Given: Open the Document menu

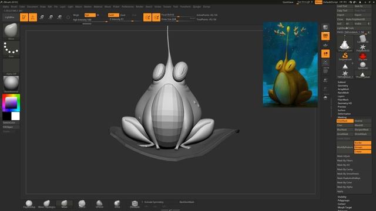Looking at the screenshot, I should coord(32,6).
